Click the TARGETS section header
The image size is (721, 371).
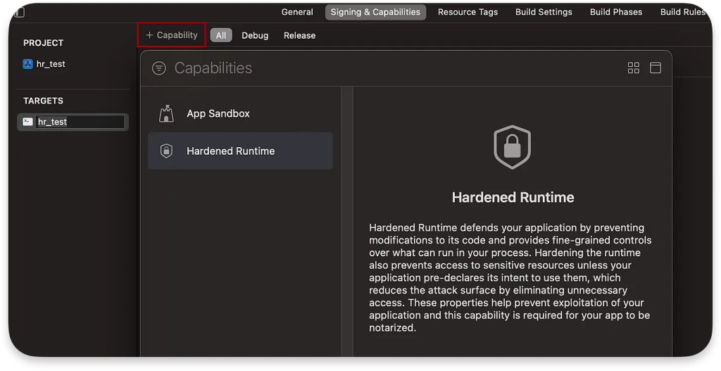(x=43, y=101)
